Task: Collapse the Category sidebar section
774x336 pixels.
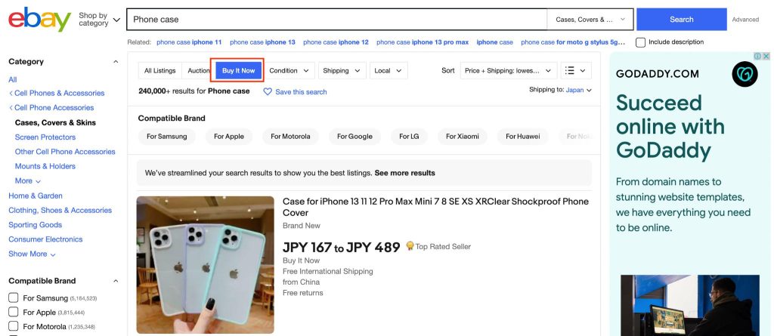Action: tap(116, 62)
